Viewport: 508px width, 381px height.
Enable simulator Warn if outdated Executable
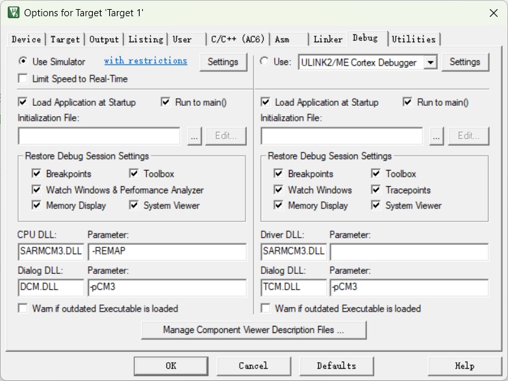23,309
